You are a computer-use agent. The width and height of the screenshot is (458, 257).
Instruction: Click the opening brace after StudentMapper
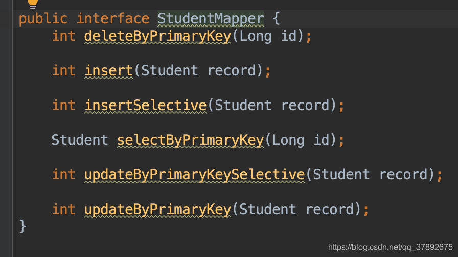(276, 19)
